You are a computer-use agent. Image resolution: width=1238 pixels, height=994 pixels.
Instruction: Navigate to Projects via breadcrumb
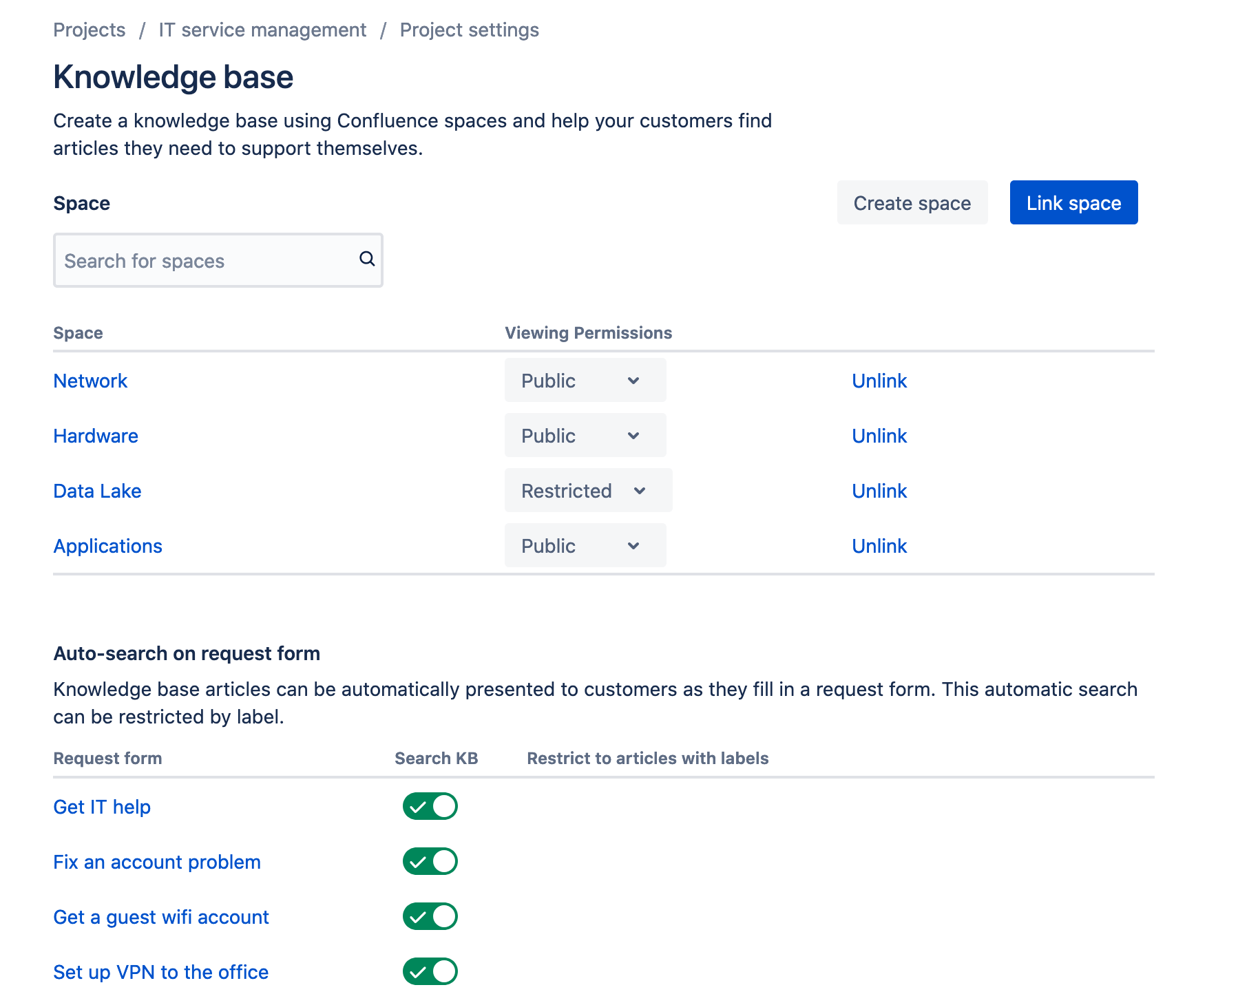[x=89, y=30]
